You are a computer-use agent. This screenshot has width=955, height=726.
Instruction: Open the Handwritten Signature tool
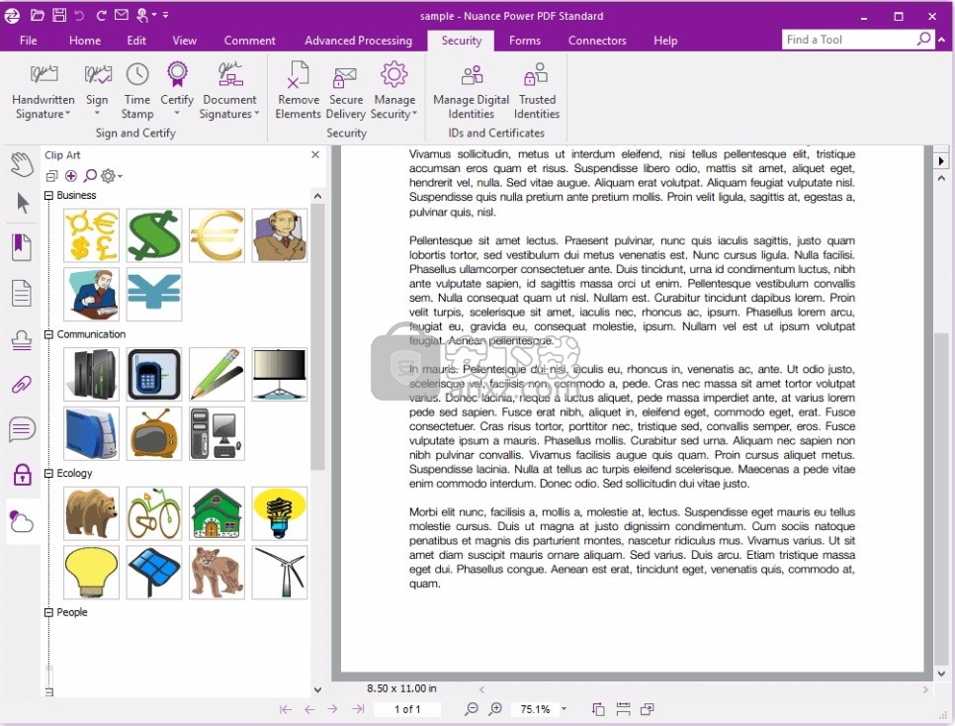[43, 90]
